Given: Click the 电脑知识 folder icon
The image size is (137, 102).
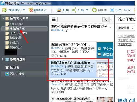Looking at the screenshot, I should coord(7,29).
